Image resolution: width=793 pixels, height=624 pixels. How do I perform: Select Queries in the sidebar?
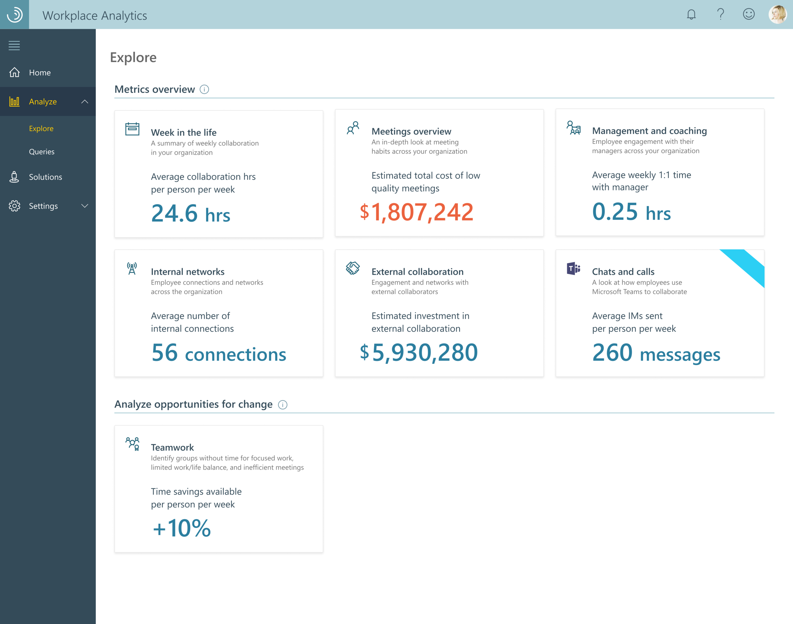(41, 151)
